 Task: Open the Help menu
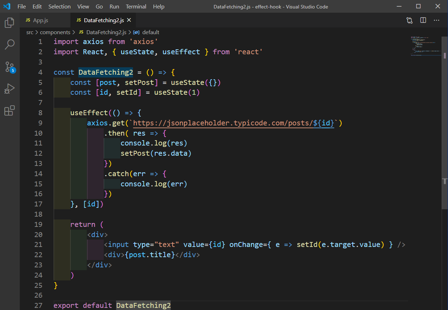[159, 6]
